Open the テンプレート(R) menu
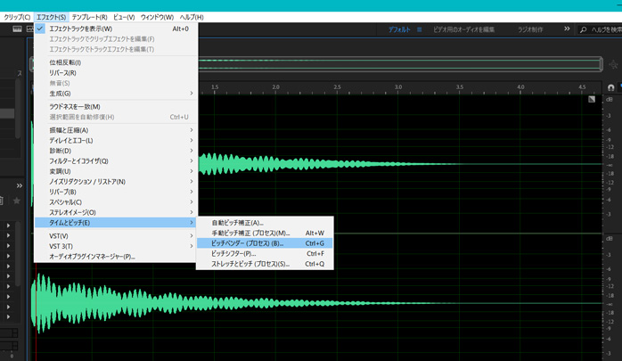Viewport: 622px width, 361px height. click(x=89, y=17)
